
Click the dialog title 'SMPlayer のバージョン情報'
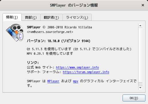point(74,5)
